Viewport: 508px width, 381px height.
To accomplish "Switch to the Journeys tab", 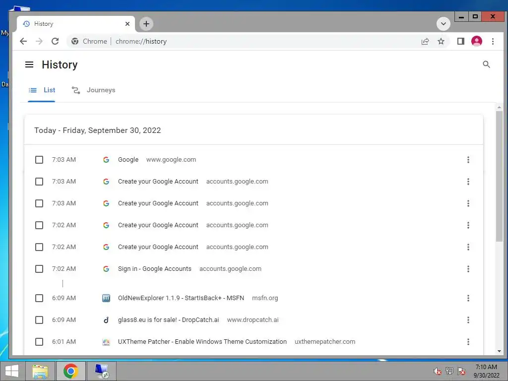I will tap(93, 90).
